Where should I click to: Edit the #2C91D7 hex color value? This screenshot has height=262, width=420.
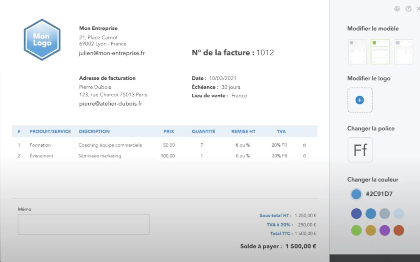pos(379,194)
